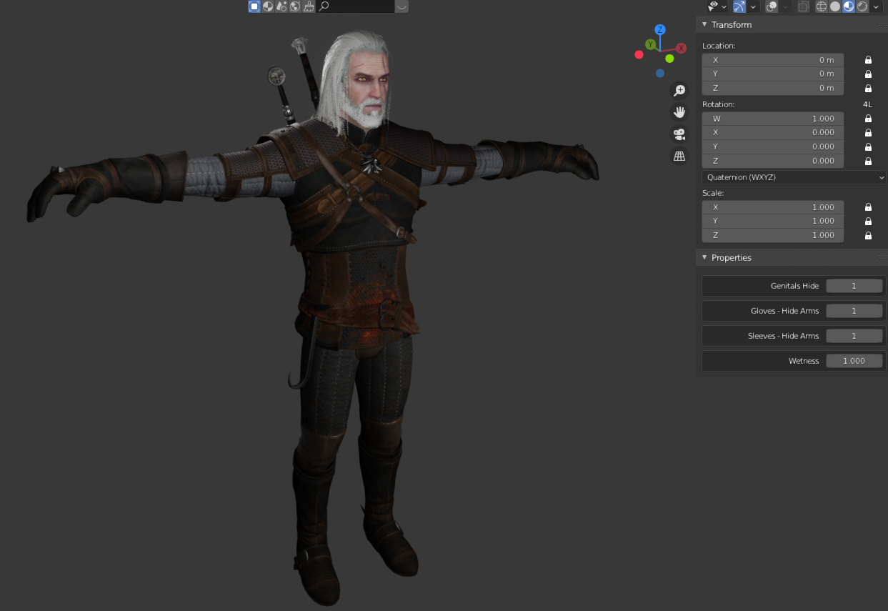Screen dimensions: 888x611
Task: Toggle perspective/orthographic grid button
Action: point(679,155)
